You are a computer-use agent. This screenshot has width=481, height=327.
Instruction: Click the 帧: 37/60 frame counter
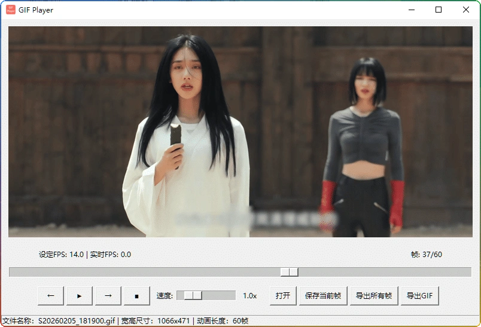pos(427,255)
